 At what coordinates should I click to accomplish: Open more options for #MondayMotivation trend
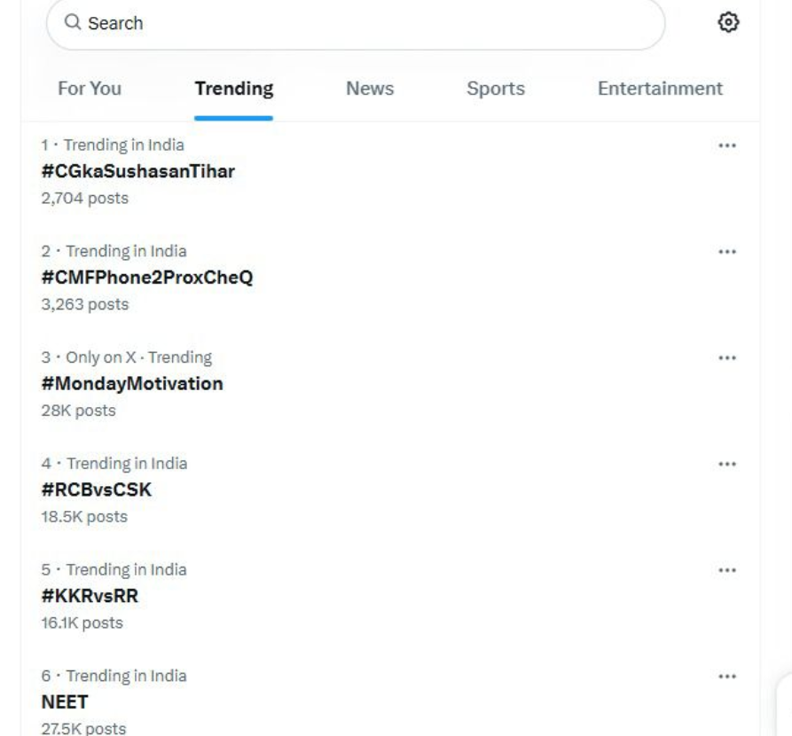(x=728, y=358)
